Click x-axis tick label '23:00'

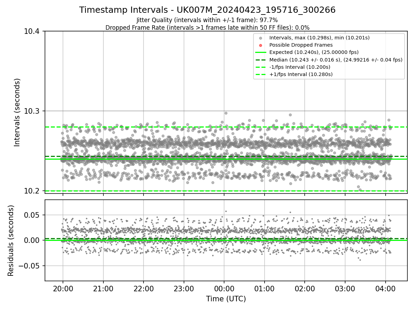184,288
